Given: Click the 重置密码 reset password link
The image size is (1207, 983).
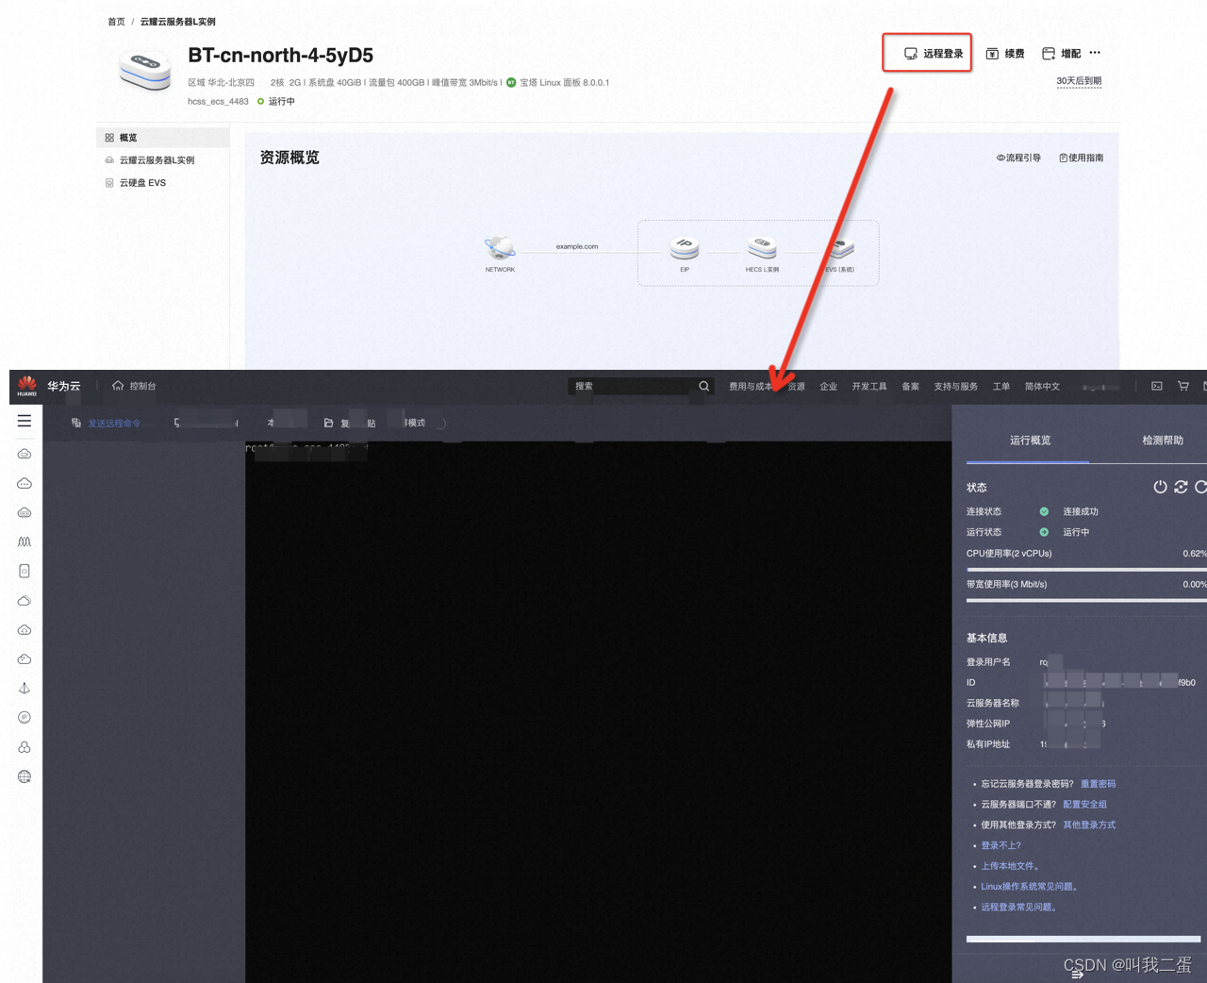Looking at the screenshot, I should pos(1098,784).
